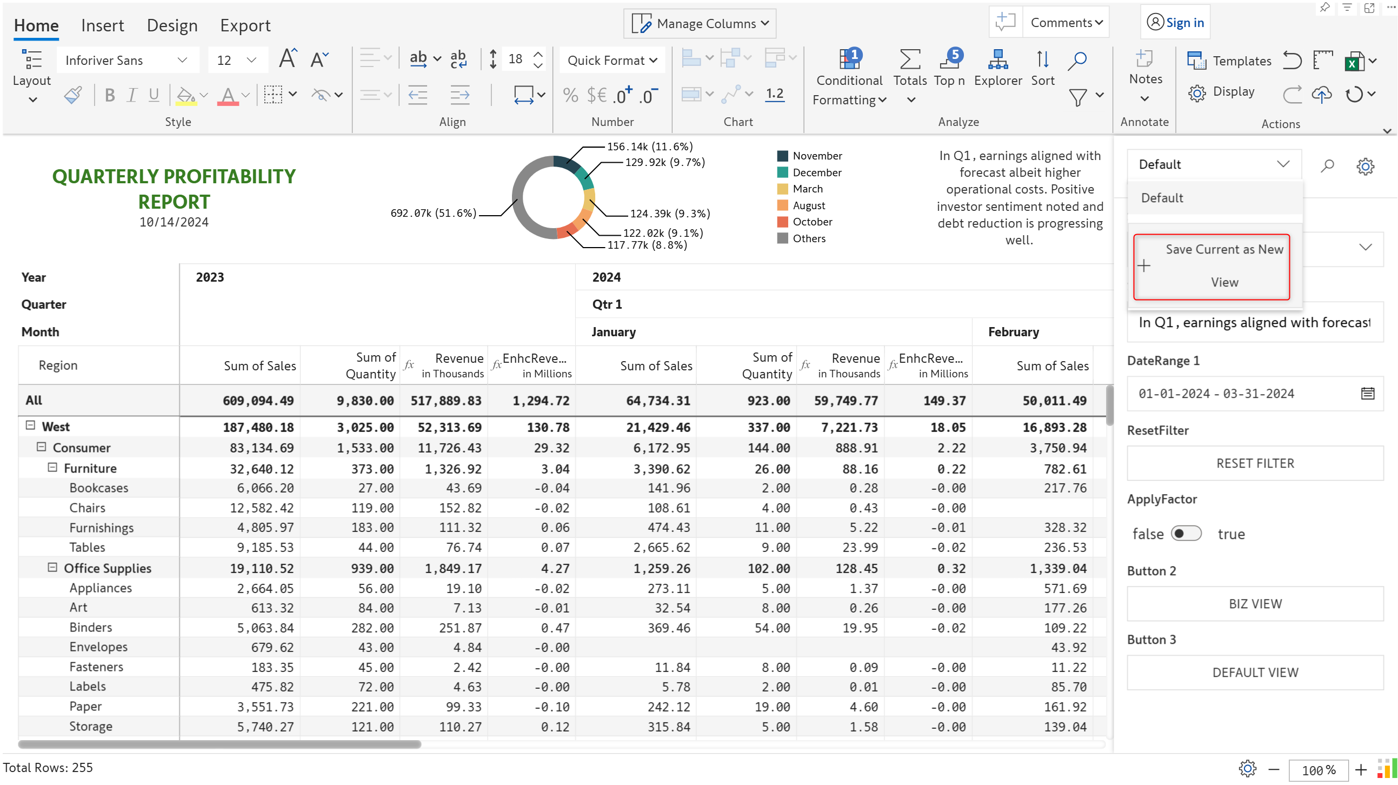
Task: Open the Manage Columns dropdown
Action: 700,23
